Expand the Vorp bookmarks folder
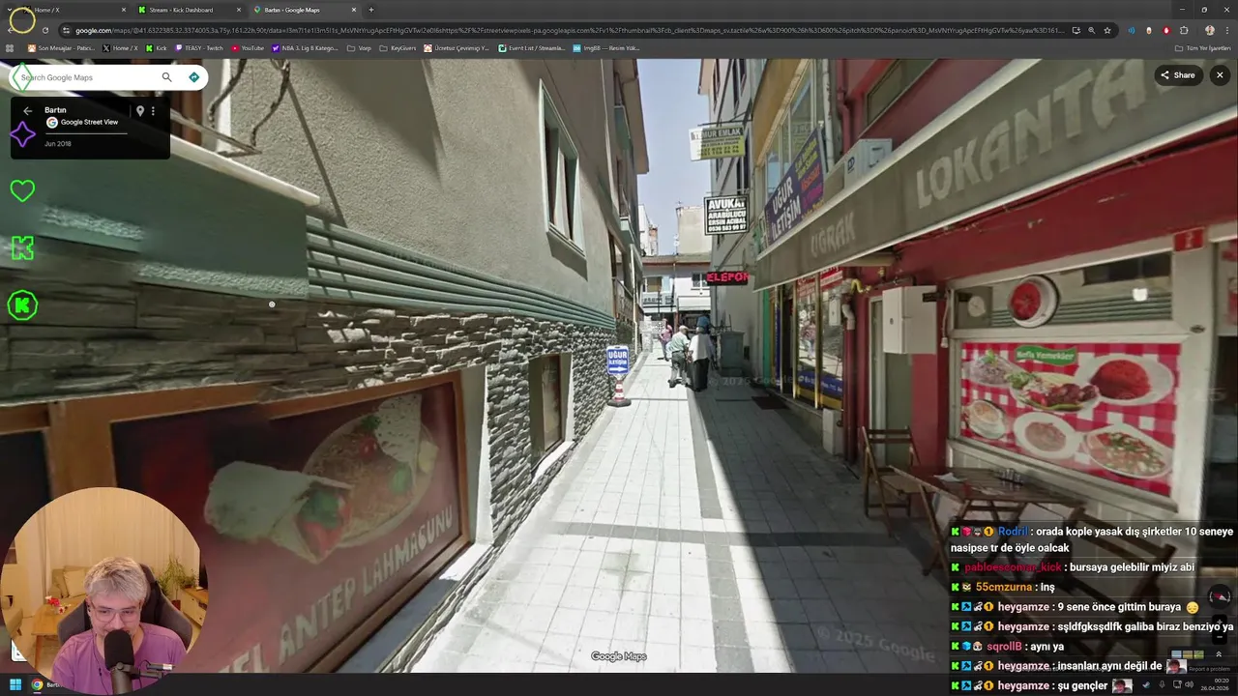This screenshot has width=1238, height=696. pos(359,47)
